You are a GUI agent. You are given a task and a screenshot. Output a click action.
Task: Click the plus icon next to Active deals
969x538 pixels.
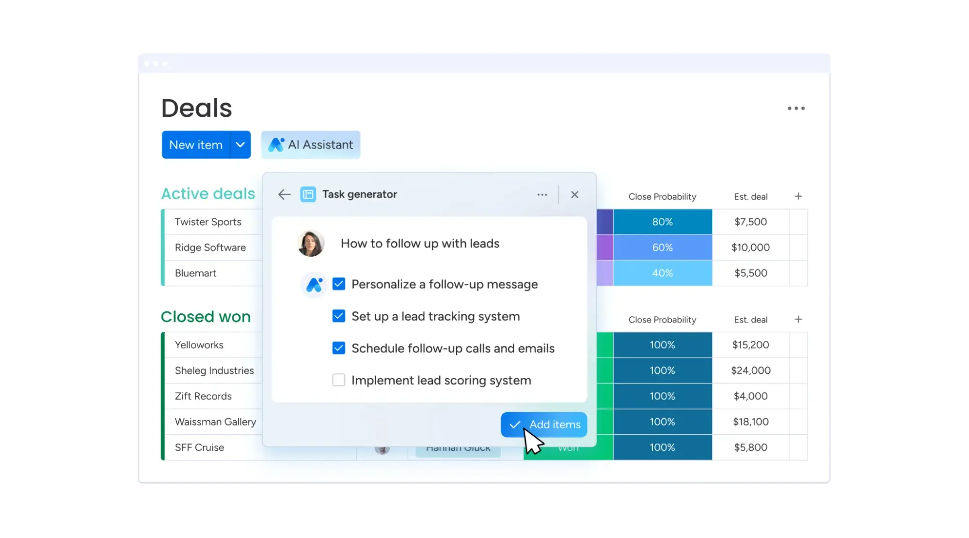798,196
